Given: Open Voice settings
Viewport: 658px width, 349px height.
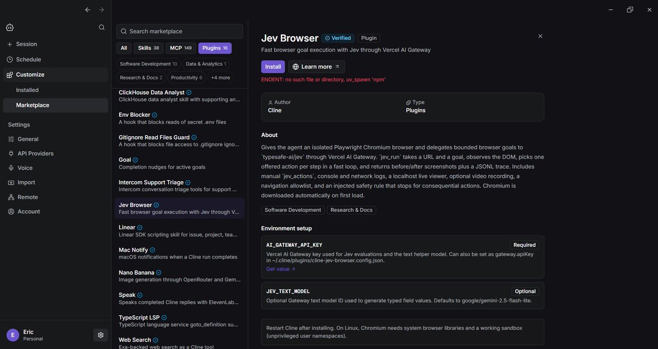Looking at the screenshot, I should tap(55, 168).
